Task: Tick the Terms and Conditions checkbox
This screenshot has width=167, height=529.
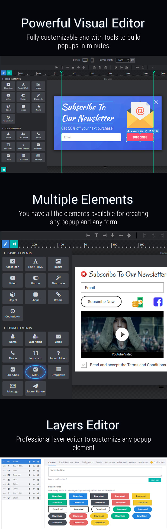Action: pos(84,365)
